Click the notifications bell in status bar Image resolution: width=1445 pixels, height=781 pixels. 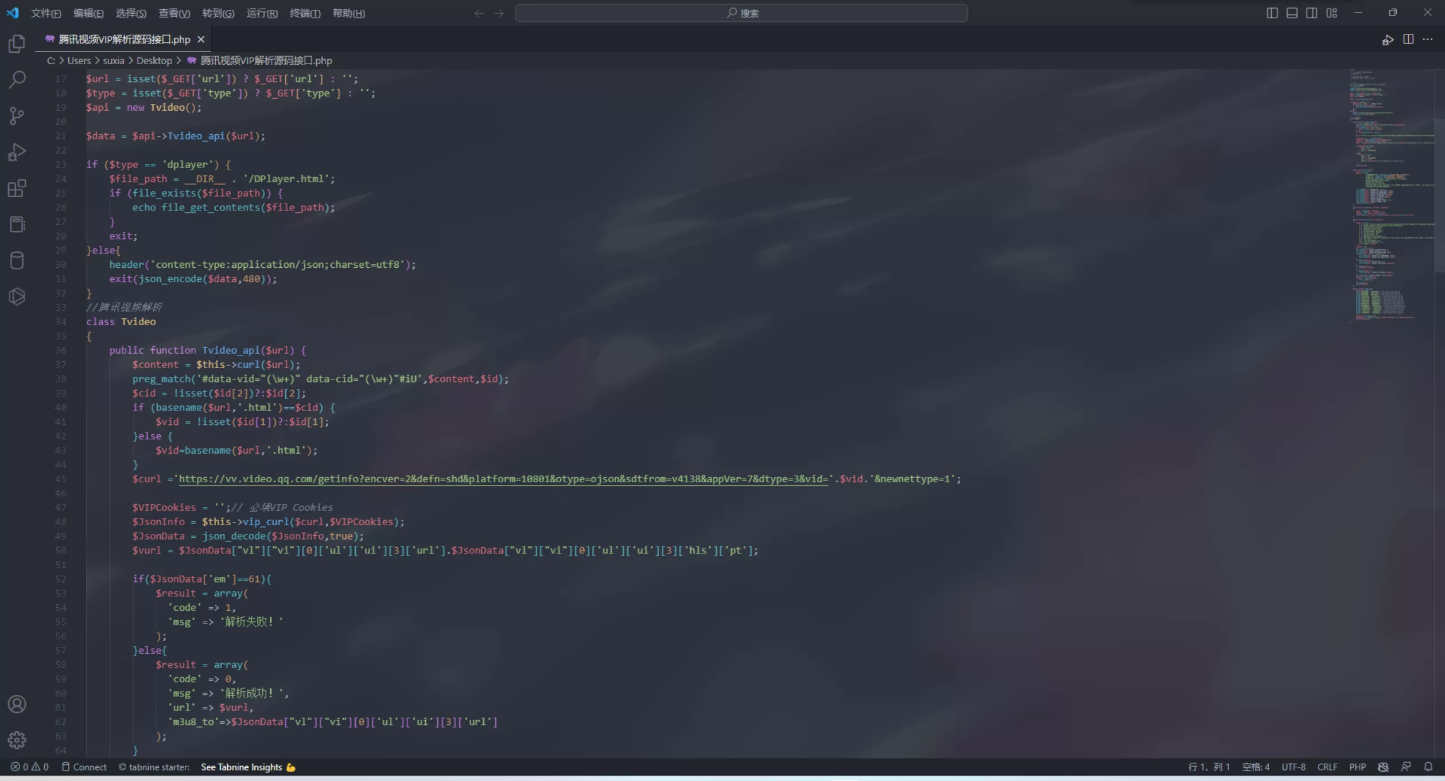point(1428,767)
